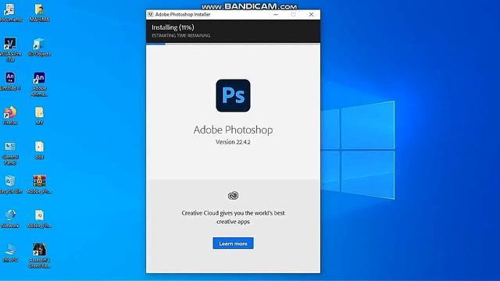
Task: Click the "ESTIMATING TIME REMAINING" text
Action: [180, 36]
